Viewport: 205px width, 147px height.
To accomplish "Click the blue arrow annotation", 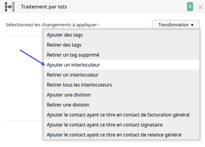I will (x=33, y=57).
